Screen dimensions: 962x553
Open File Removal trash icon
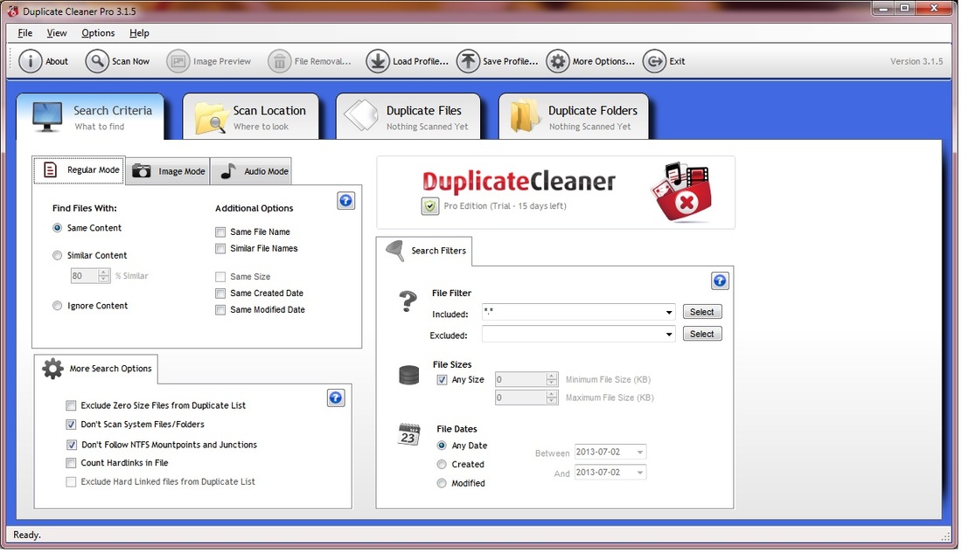click(279, 61)
